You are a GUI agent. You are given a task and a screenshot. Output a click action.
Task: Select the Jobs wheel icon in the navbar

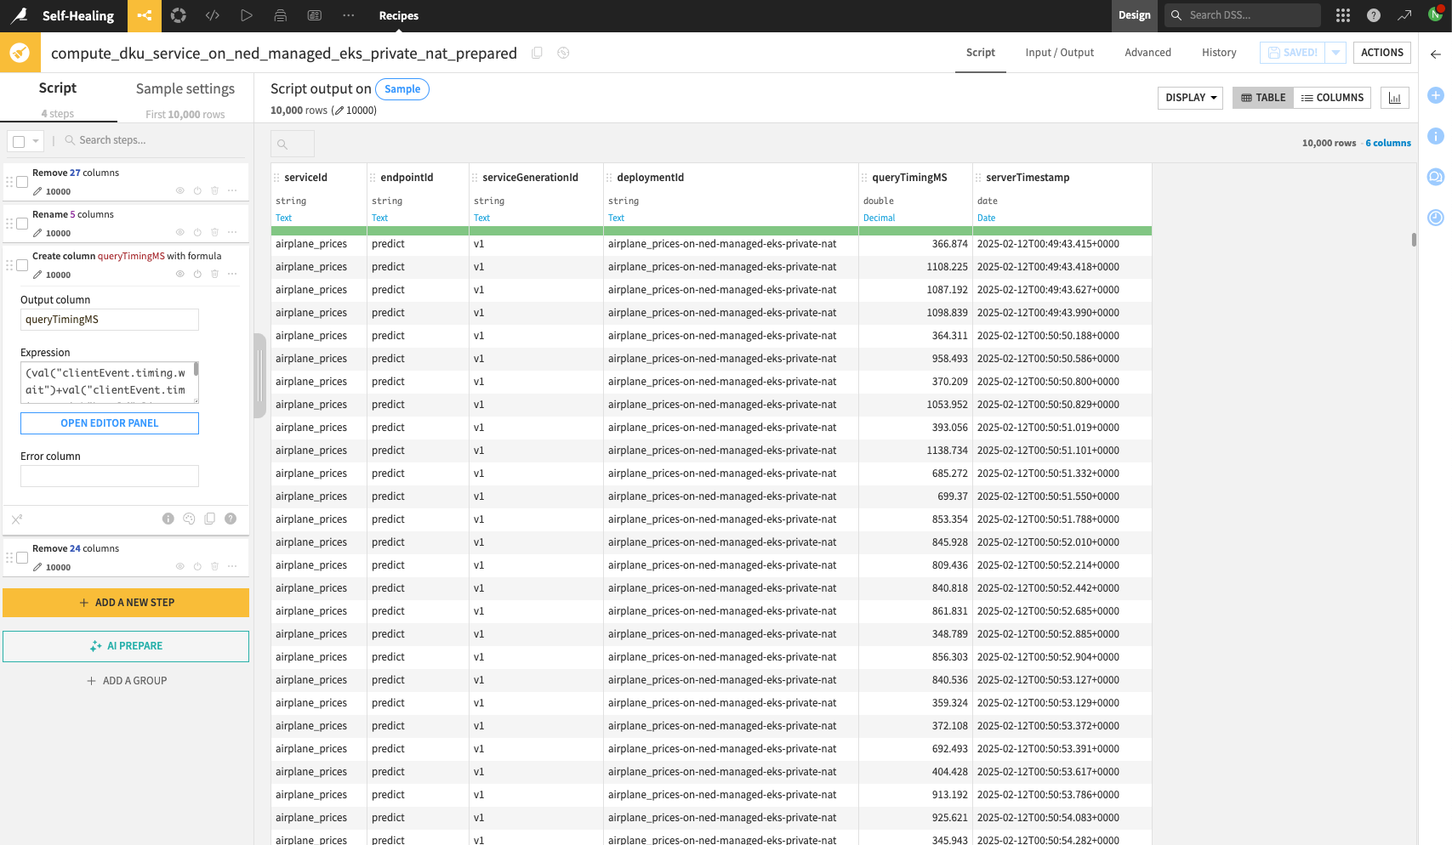tap(178, 15)
